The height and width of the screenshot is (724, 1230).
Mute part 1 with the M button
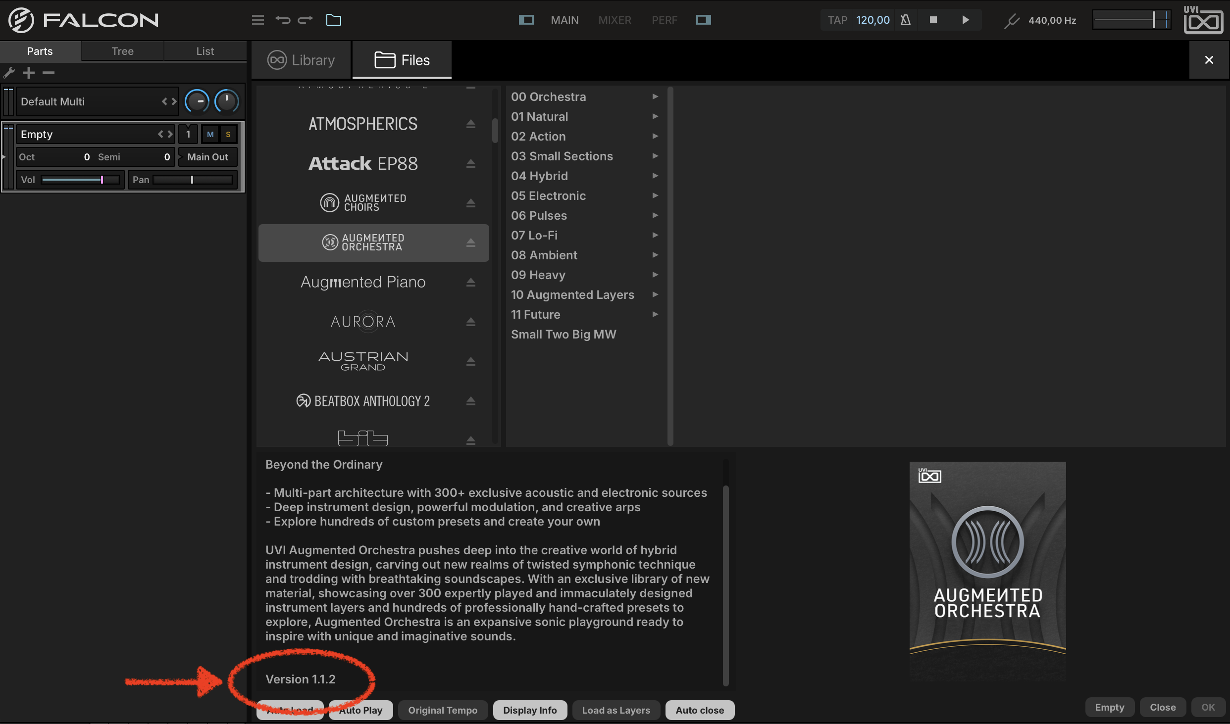pos(210,134)
